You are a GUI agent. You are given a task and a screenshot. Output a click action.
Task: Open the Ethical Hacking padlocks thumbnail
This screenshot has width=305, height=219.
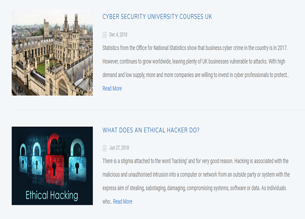tap(52, 166)
